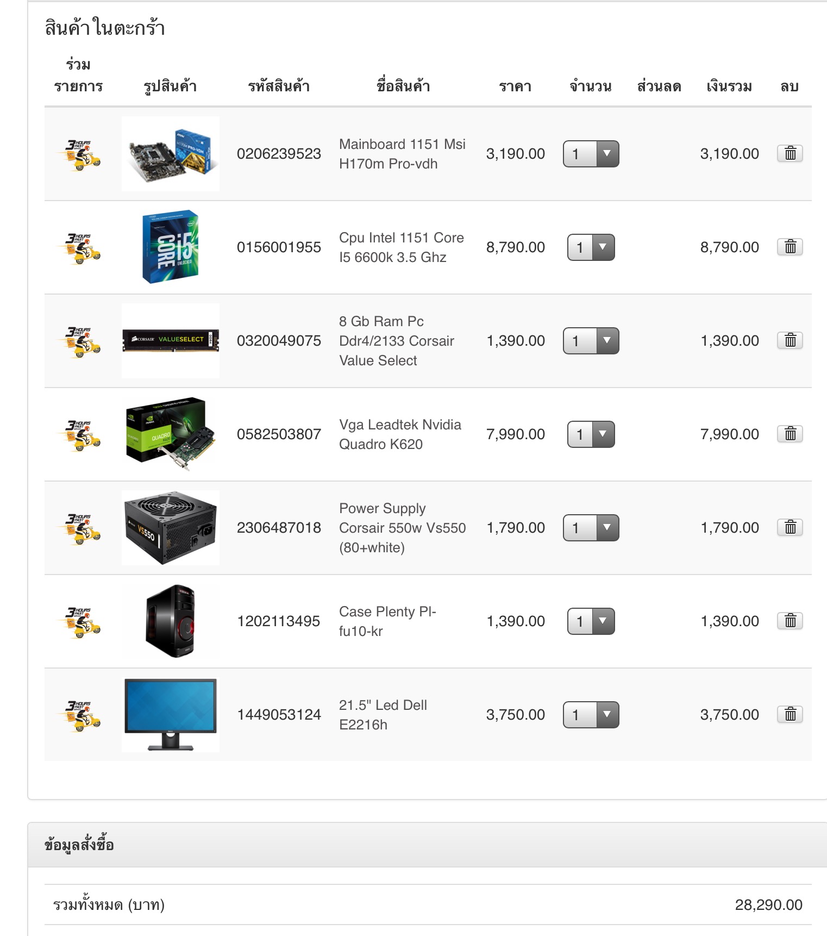Open the quantity dropdown for the Intel Cpu
The height and width of the screenshot is (936, 827).
(591, 247)
